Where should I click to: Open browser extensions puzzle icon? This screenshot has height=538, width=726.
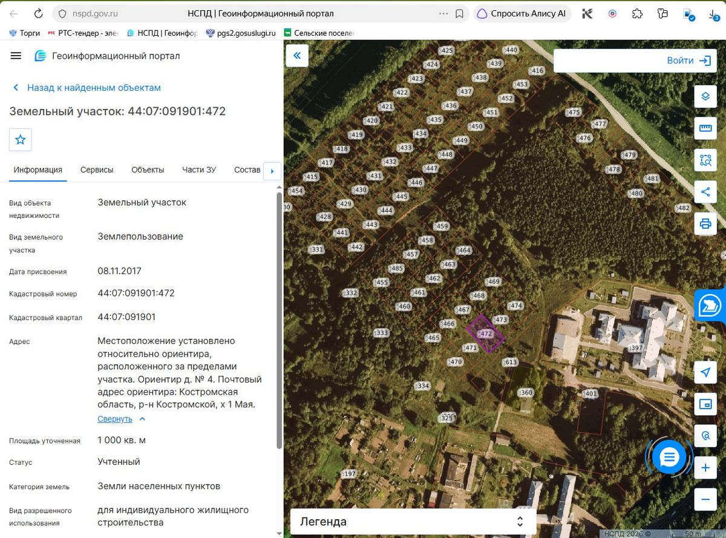click(x=637, y=13)
